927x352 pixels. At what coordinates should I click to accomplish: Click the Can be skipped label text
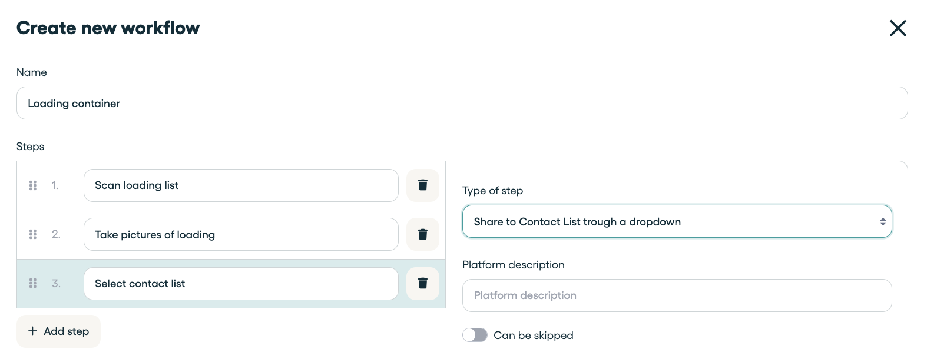pyautogui.click(x=533, y=336)
